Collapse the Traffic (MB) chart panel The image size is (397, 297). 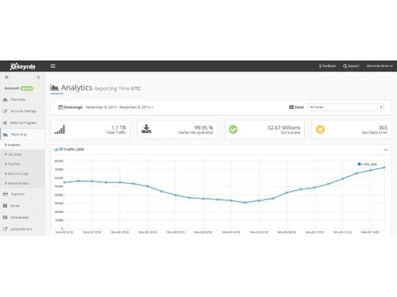pyautogui.click(x=386, y=150)
